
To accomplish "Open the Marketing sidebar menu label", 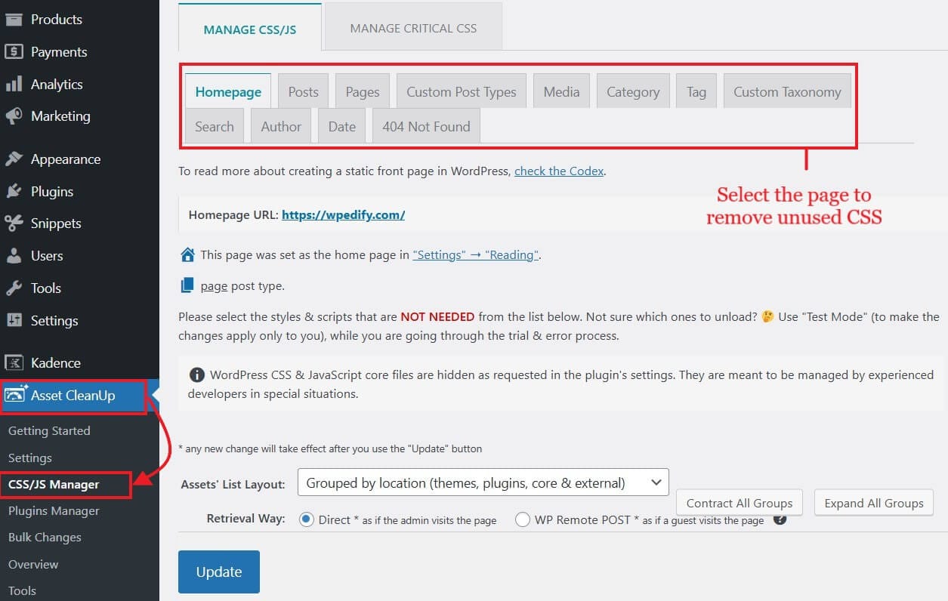I will click(x=60, y=116).
